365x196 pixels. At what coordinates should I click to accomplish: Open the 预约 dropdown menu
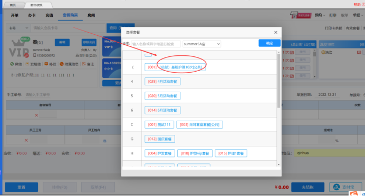(x=320, y=15)
